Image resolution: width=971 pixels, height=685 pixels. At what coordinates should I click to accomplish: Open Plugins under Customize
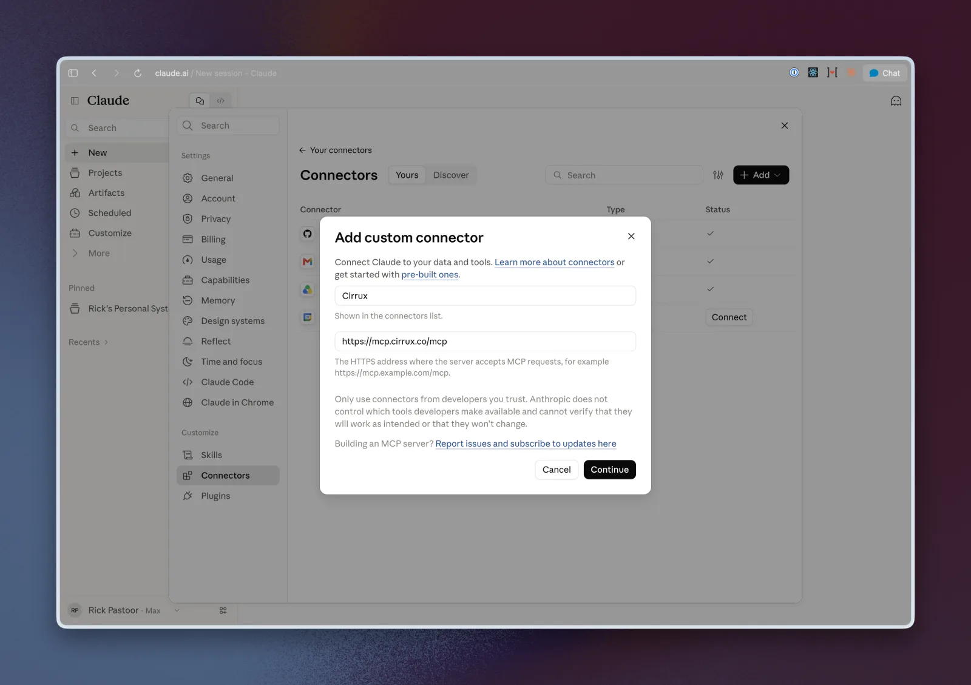(x=228, y=496)
